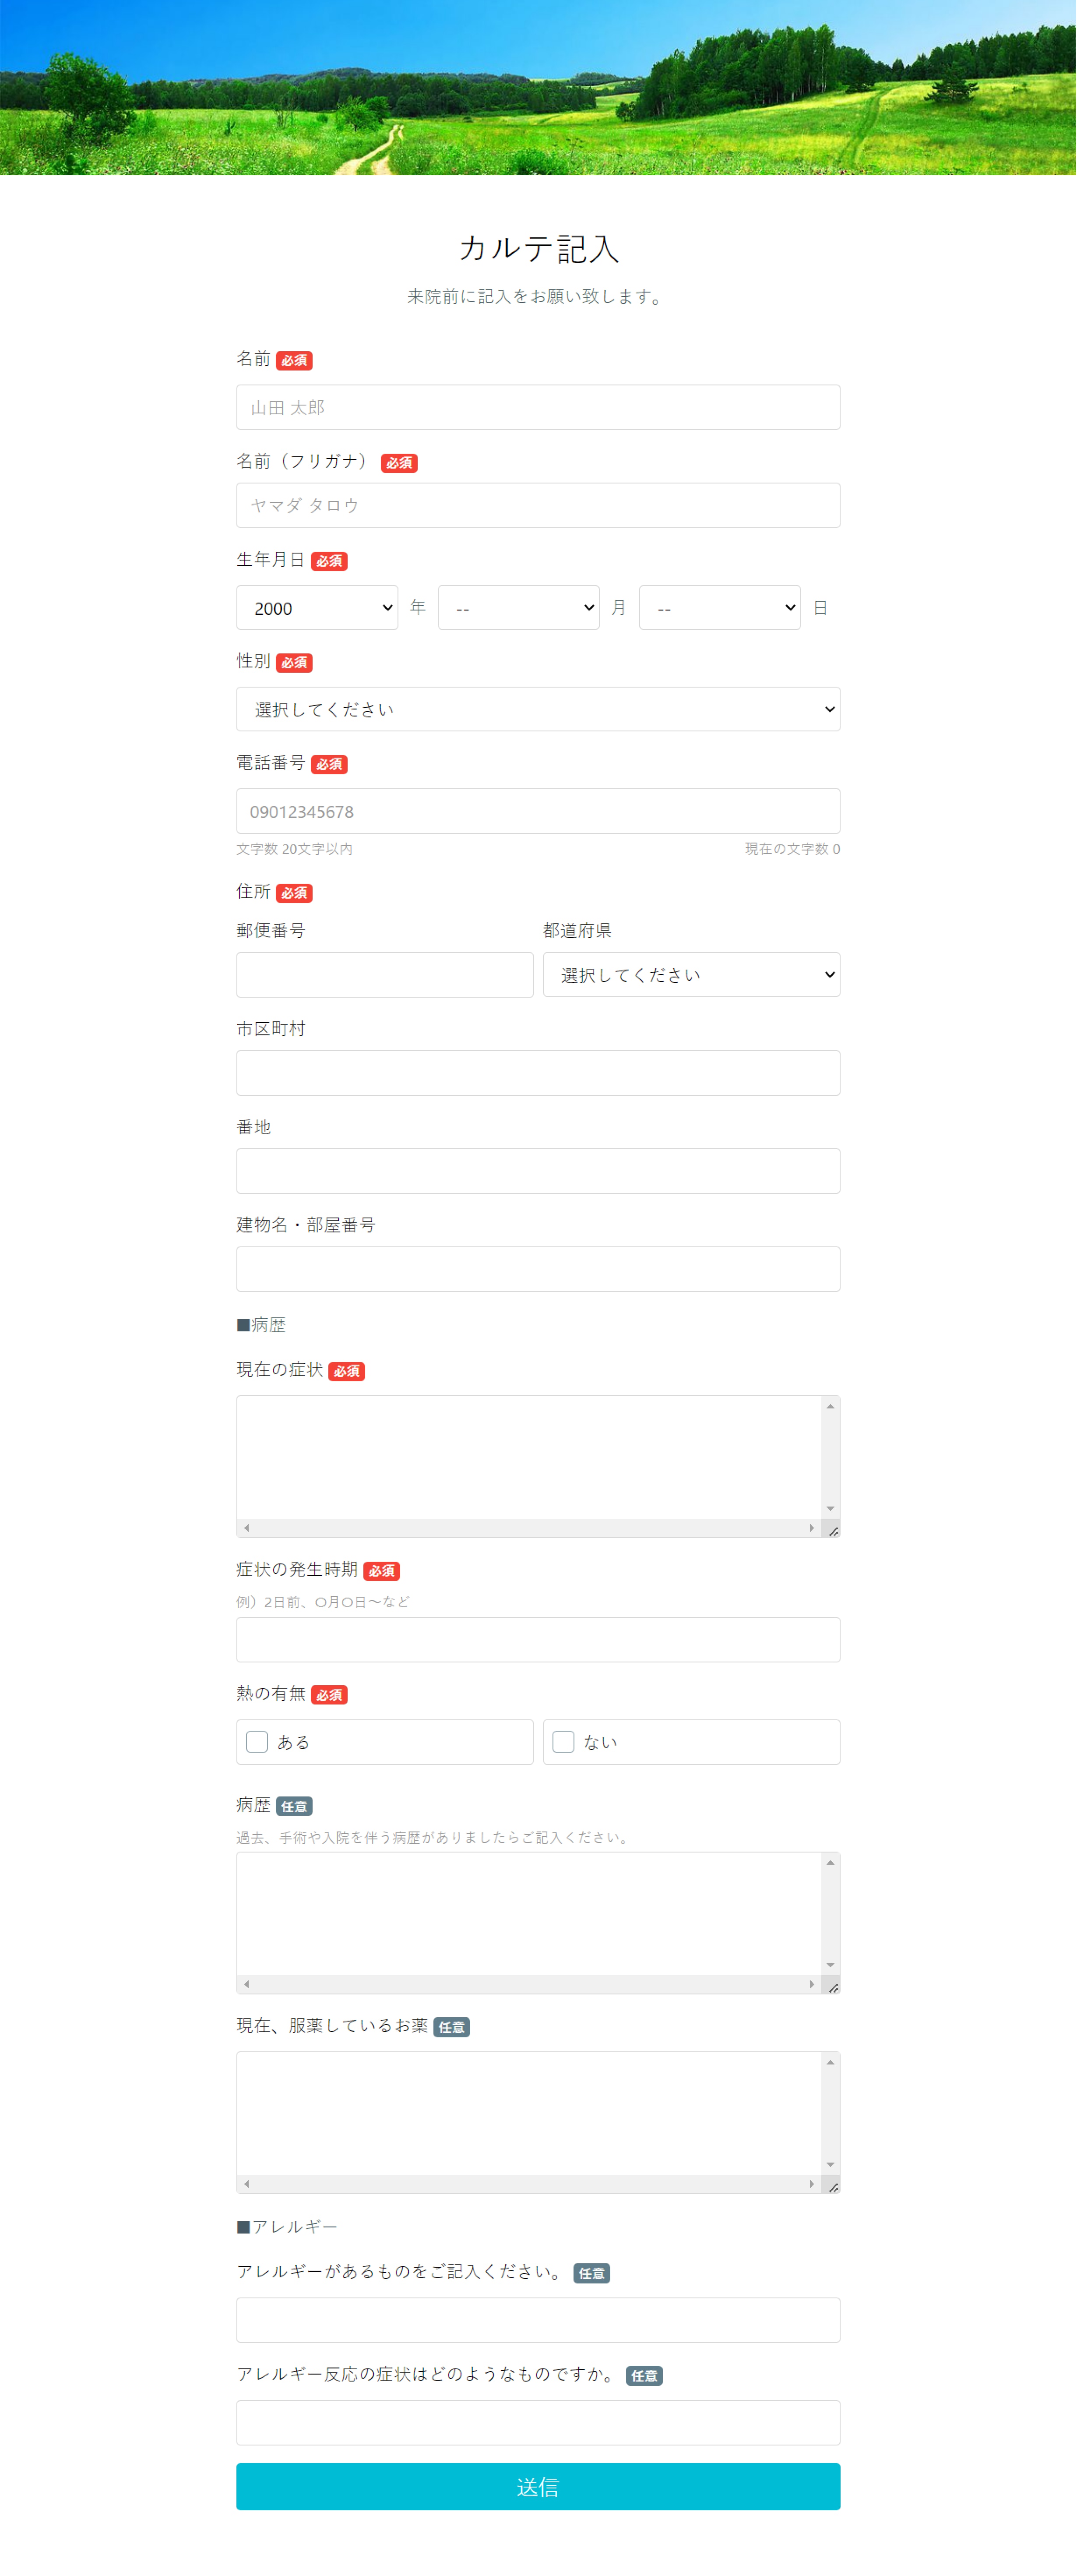Screen dimensions: 1077x2576
Task: Open the birth year dropdown showing 2000
Action: point(317,607)
